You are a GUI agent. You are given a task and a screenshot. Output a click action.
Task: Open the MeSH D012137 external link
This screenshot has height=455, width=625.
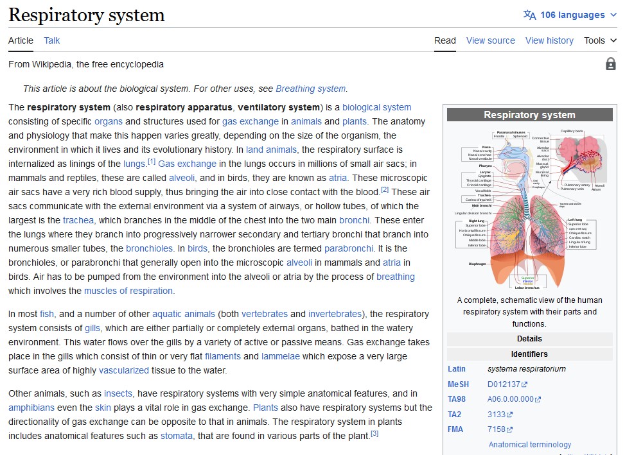(x=506, y=384)
